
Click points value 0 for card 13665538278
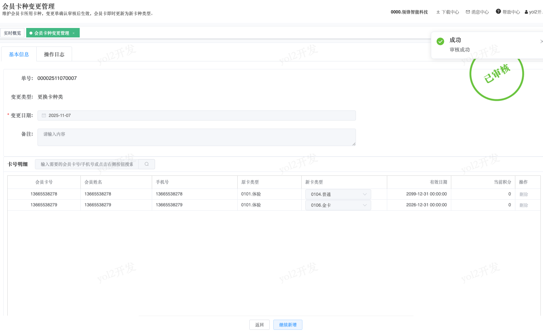pos(510,194)
